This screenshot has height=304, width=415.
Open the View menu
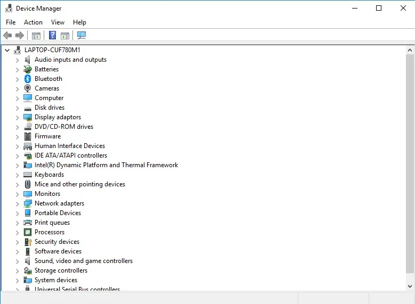[x=58, y=22]
